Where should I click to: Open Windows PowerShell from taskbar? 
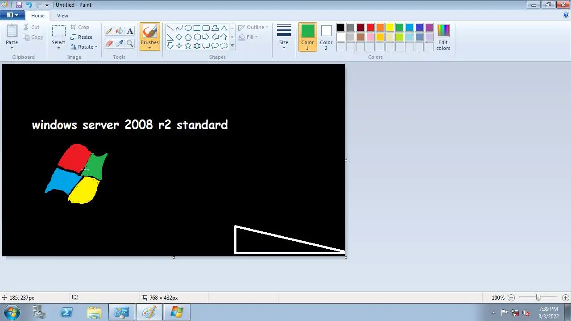66,312
